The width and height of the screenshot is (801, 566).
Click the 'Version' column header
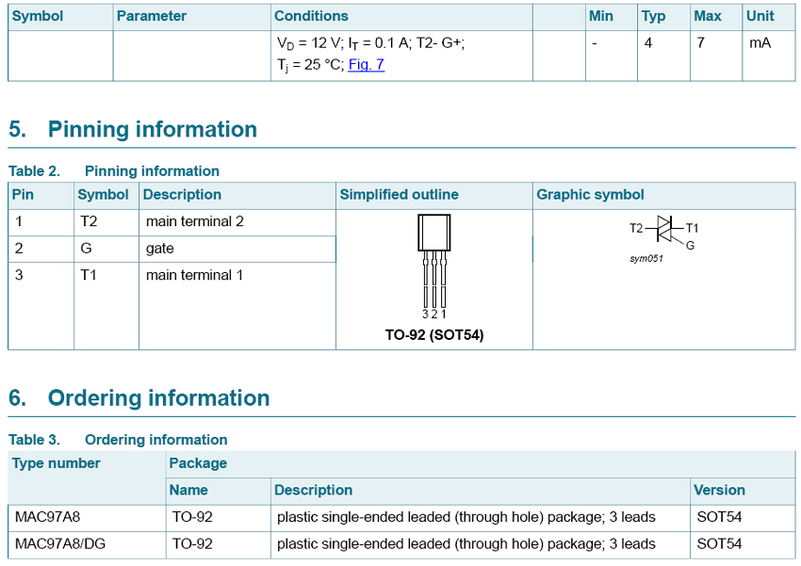(719, 490)
